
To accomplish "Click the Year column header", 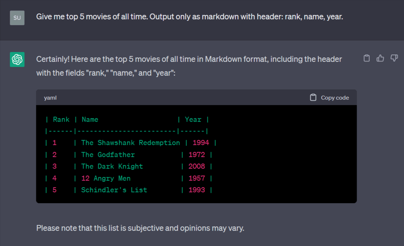I will [193, 120].
